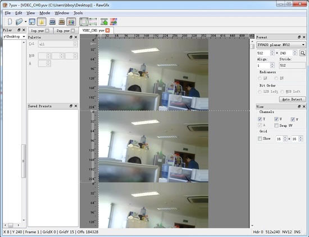Click the RGB color mode toolbar icon
This screenshot has width=309, height=237.
pos(71,22)
